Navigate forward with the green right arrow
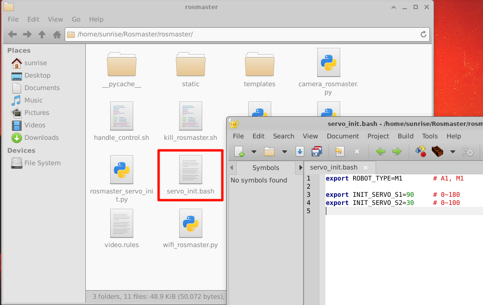483x305 pixels. coord(397,152)
